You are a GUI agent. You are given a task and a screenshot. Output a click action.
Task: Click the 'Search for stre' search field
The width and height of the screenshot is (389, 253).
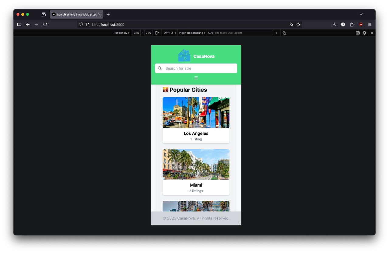click(x=199, y=68)
